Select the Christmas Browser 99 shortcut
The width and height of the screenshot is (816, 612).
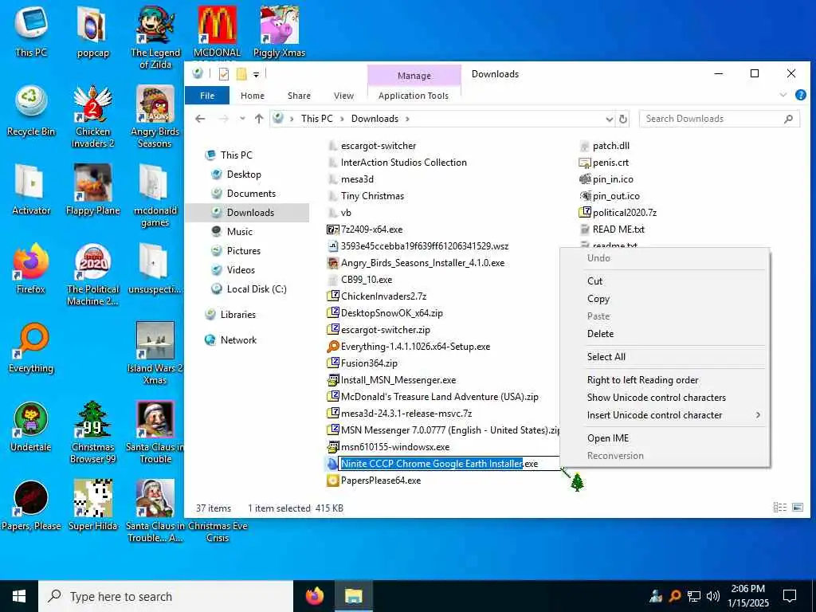92,433
